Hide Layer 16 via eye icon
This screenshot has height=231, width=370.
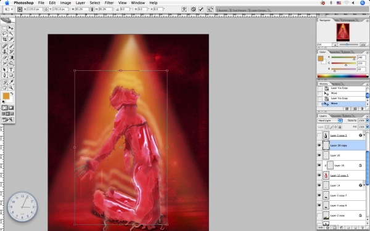[x=319, y=165]
